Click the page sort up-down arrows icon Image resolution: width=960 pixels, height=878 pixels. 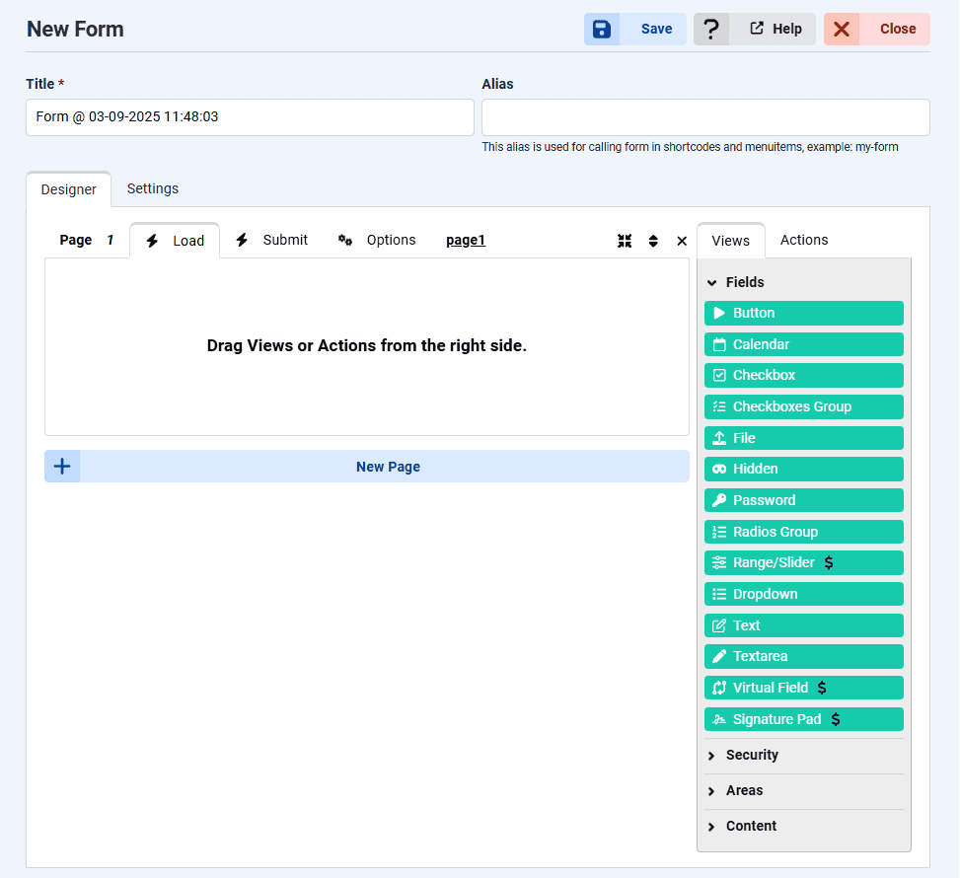click(x=653, y=241)
